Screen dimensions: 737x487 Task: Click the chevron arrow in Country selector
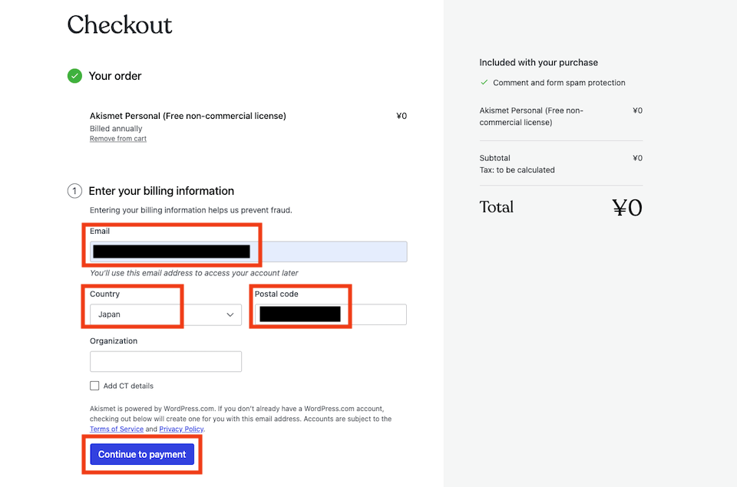click(x=230, y=314)
